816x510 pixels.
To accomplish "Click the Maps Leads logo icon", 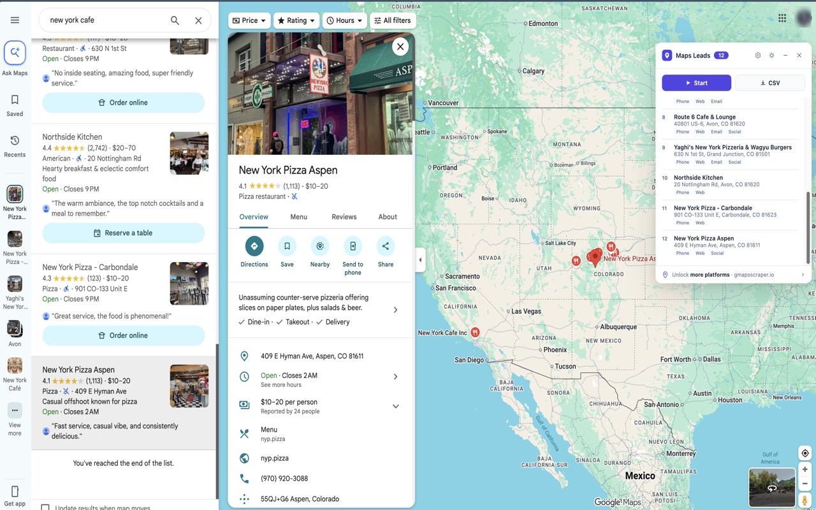I will 667,55.
